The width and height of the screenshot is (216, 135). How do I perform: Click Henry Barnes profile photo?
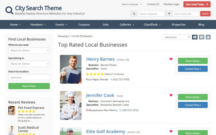pos(71,69)
